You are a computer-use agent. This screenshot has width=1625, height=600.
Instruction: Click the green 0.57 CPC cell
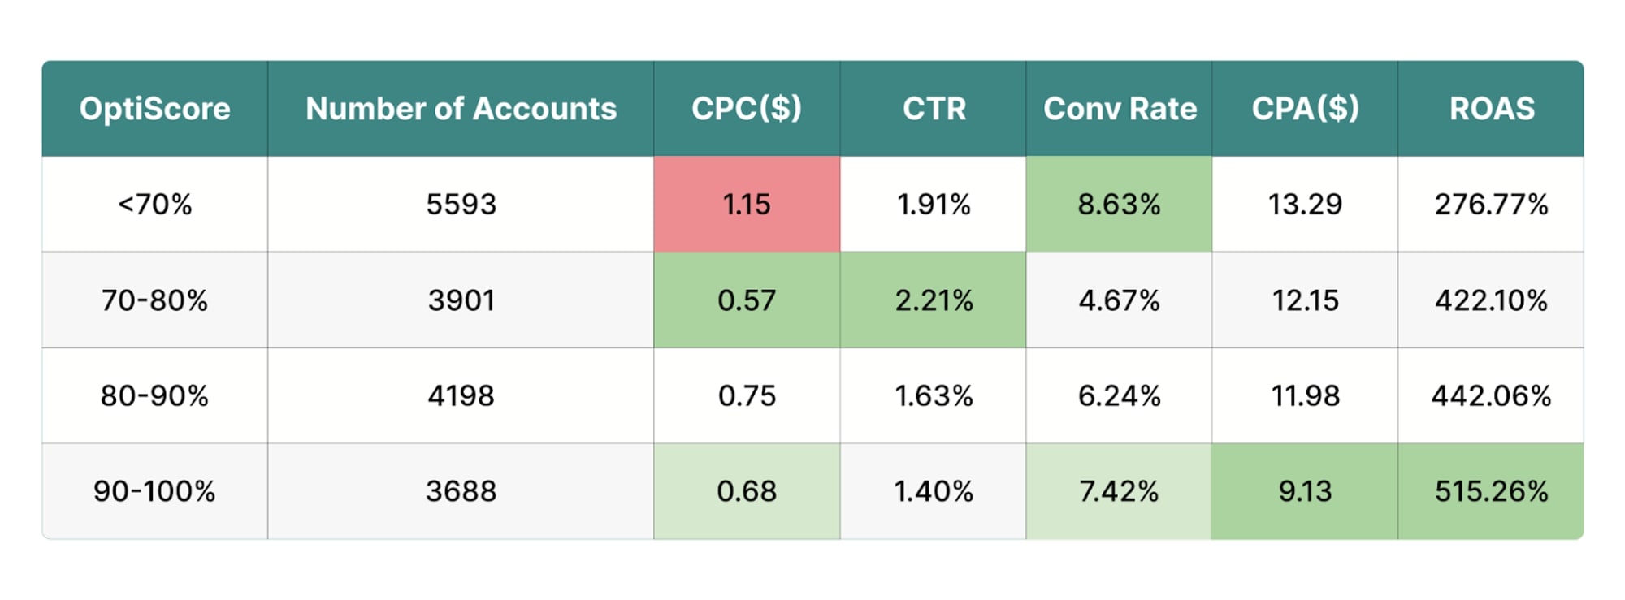747,300
